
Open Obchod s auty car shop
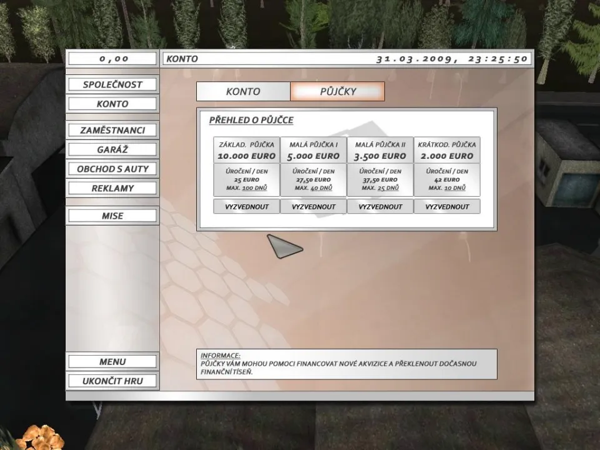(x=112, y=169)
